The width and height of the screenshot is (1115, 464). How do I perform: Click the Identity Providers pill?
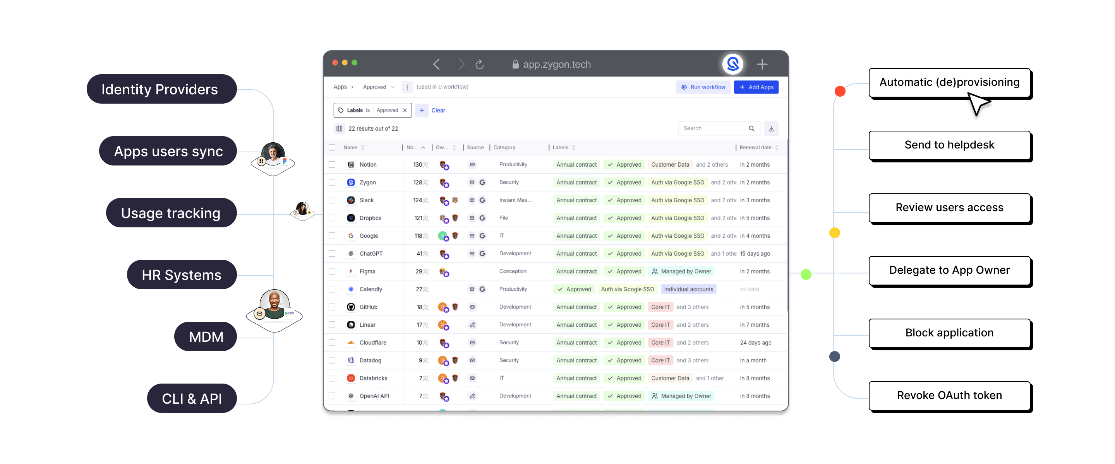point(161,89)
